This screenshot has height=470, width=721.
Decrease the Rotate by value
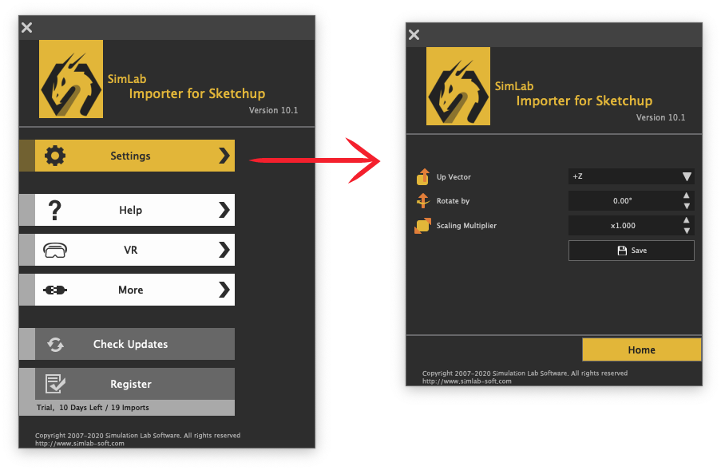pos(687,207)
